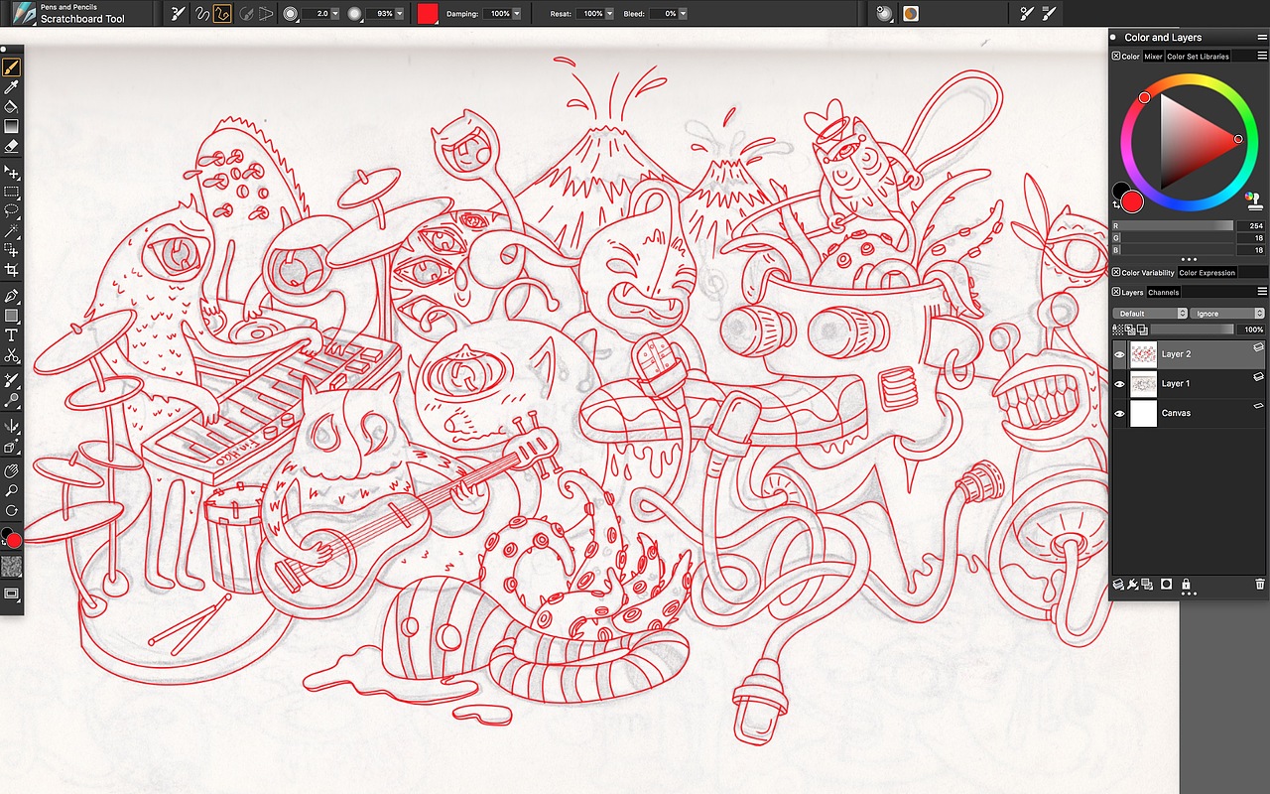Select the Mirror Painting tool
The width and height of the screenshot is (1270, 794).
[12, 427]
